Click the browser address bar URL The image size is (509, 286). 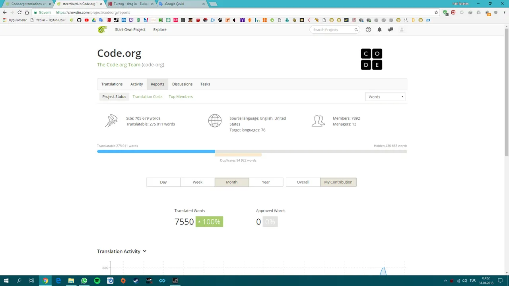[93, 12]
